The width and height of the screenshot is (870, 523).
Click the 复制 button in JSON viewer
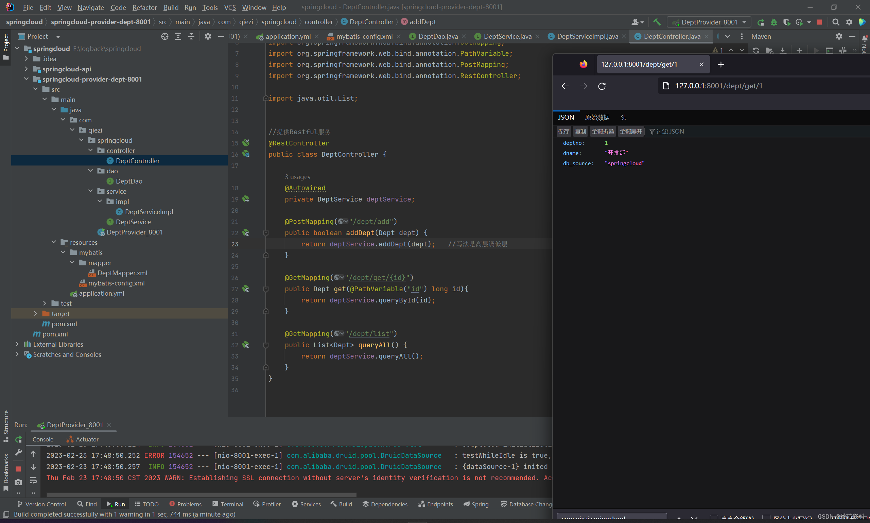[x=580, y=132]
